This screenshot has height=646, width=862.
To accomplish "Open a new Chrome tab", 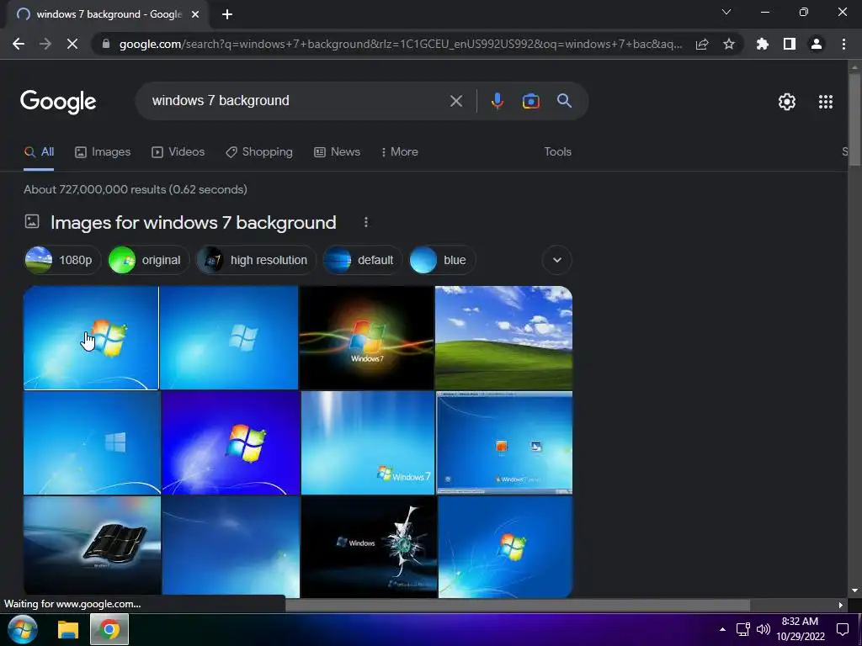I will pyautogui.click(x=227, y=14).
